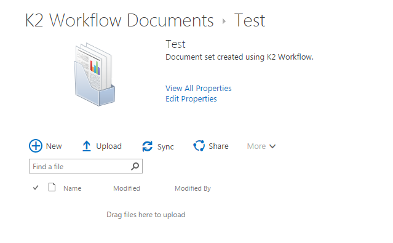This screenshot has height=243, width=393.
Task: Click the New plus circle icon
Action: (36, 146)
